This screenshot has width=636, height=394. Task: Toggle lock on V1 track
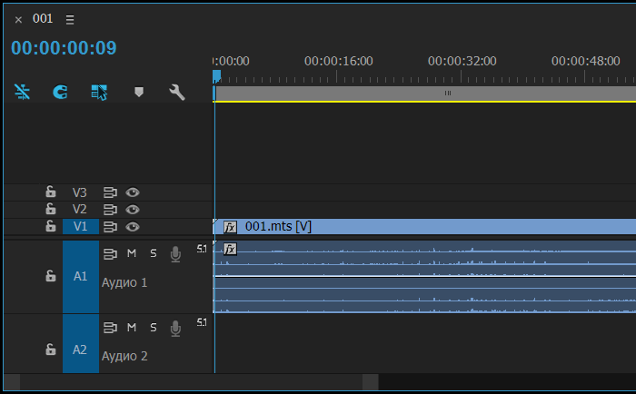click(x=50, y=226)
